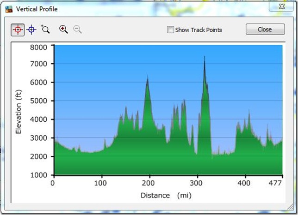Click the 477 distance axis label
The image size is (298, 215).
(275, 183)
